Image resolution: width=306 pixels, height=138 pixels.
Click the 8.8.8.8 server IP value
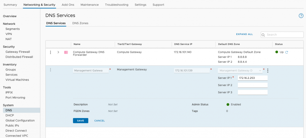242,57
